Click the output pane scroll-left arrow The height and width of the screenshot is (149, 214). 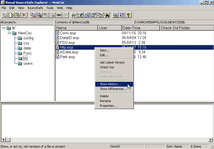(x=3, y=139)
